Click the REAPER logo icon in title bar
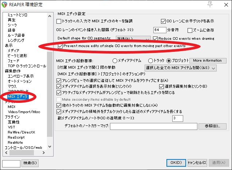The width and height of the screenshot is (232, 170). click(4, 5)
